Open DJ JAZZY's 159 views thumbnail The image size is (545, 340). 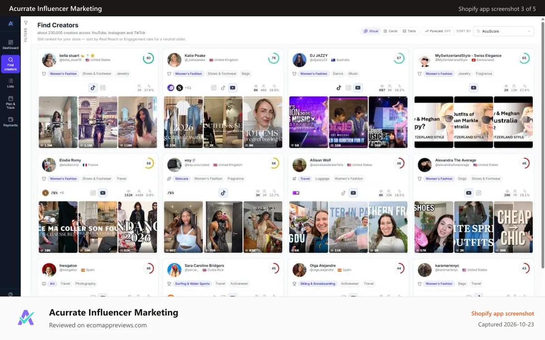348,122
